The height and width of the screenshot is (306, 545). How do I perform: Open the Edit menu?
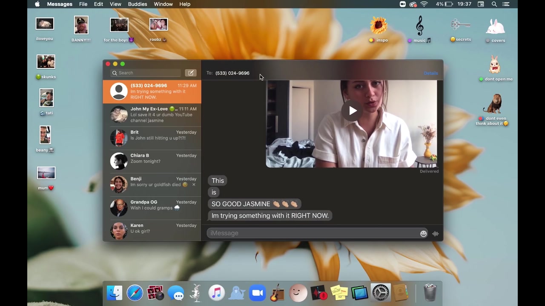98,4
